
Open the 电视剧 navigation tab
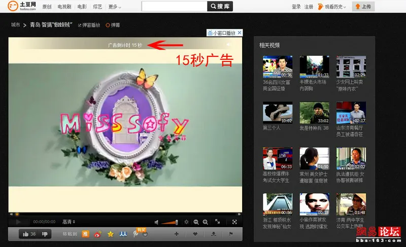[64, 7]
